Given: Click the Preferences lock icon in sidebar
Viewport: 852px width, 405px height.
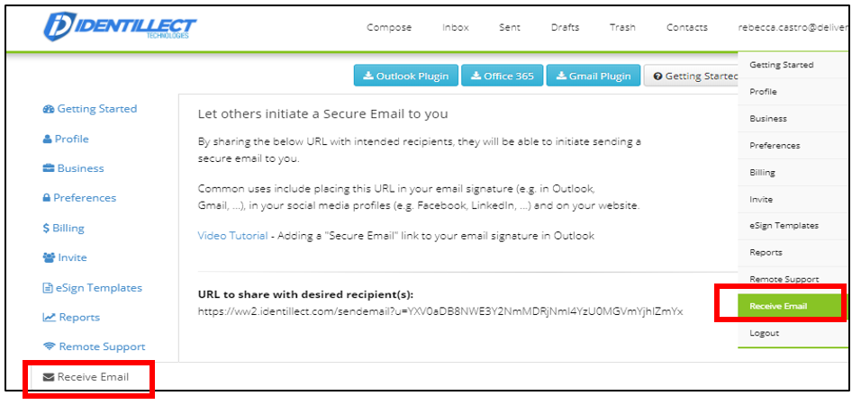Looking at the screenshot, I should pos(47,198).
